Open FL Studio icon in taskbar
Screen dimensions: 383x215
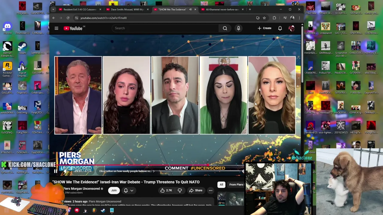tap(94, 211)
